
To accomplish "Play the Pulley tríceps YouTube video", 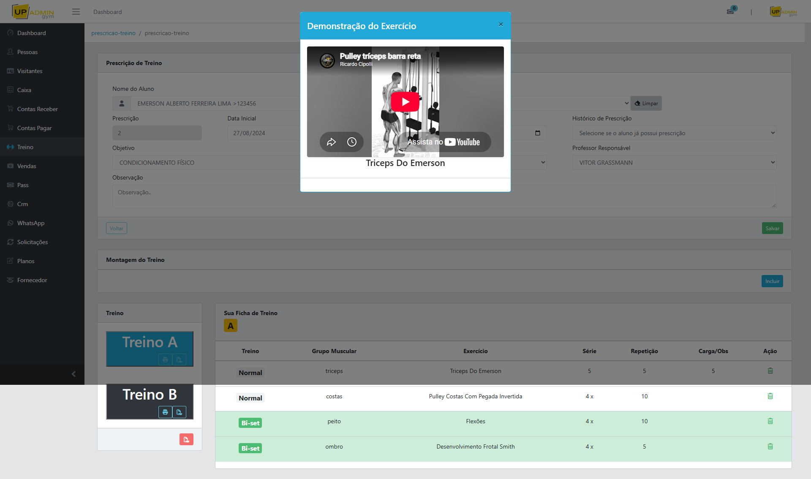I will tap(405, 102).
